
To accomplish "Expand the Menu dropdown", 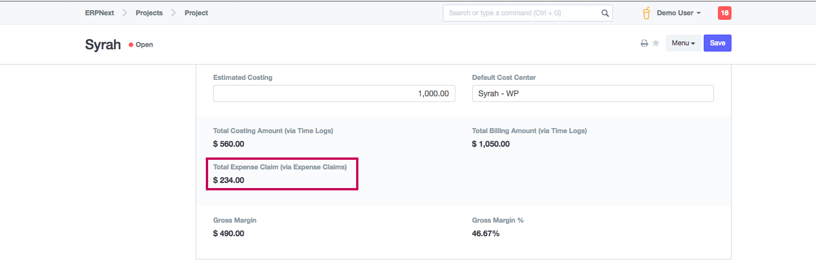I will point(683,44).
